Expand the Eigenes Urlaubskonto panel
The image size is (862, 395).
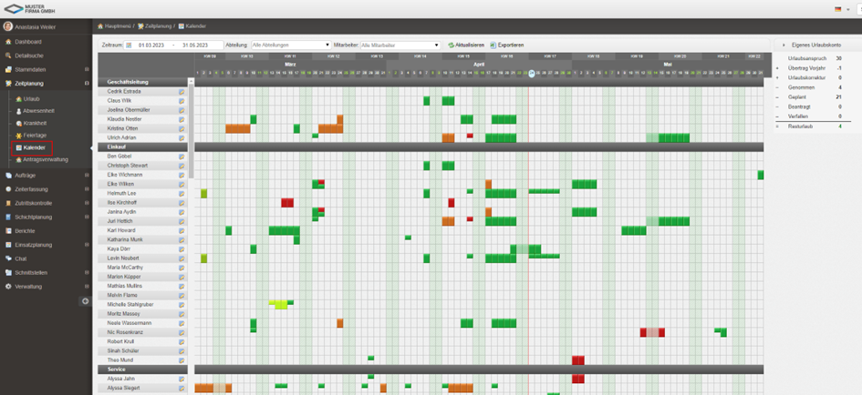tap(781, 45)
